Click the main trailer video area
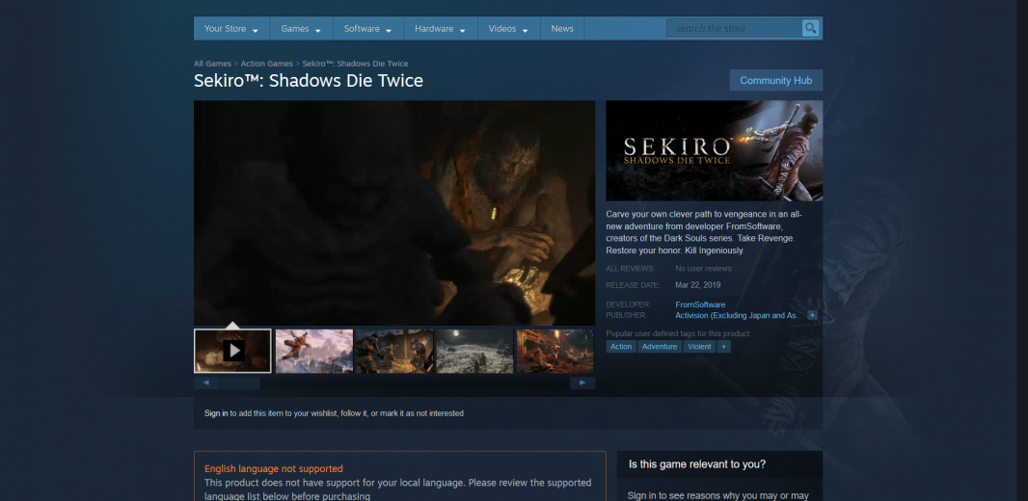The height and width of the screenshot is (501, 1028). pos(394,213)
